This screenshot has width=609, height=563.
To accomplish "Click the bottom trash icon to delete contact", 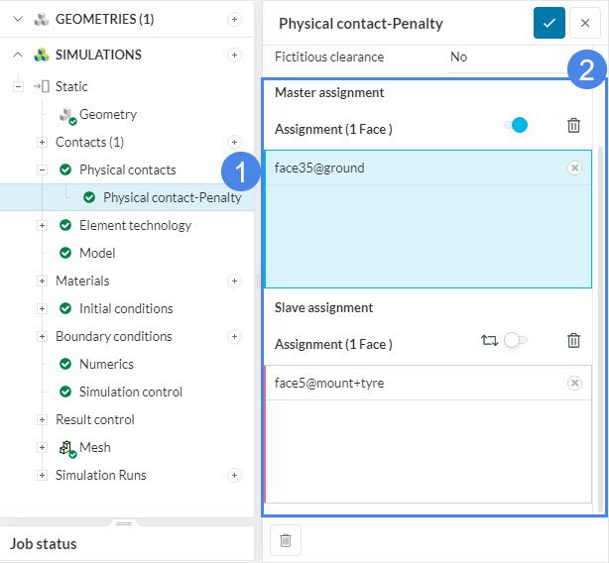I will click(x=286, y=540).
